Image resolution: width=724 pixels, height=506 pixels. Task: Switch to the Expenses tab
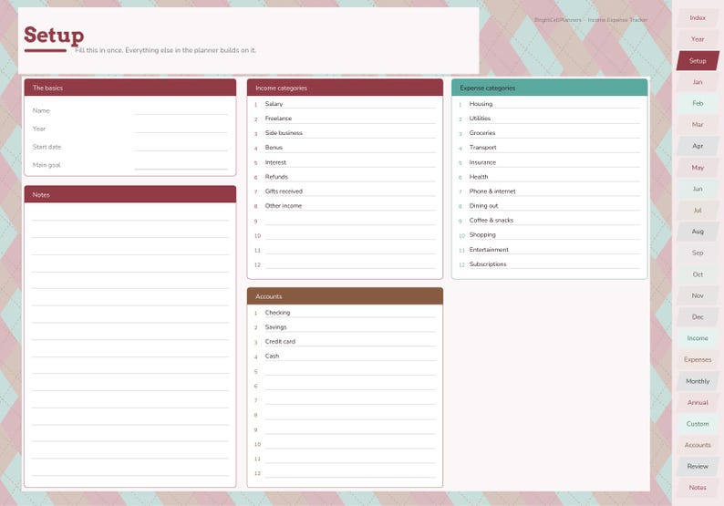click(x=698, y=359)
